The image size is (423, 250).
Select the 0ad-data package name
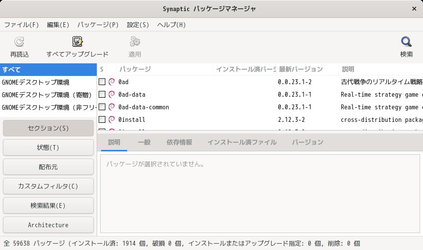click(x=131, y=94)
